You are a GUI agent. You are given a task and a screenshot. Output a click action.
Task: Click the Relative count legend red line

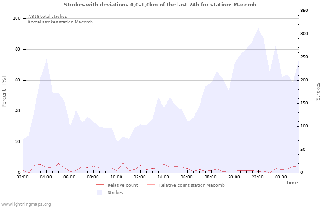point(99,185)
